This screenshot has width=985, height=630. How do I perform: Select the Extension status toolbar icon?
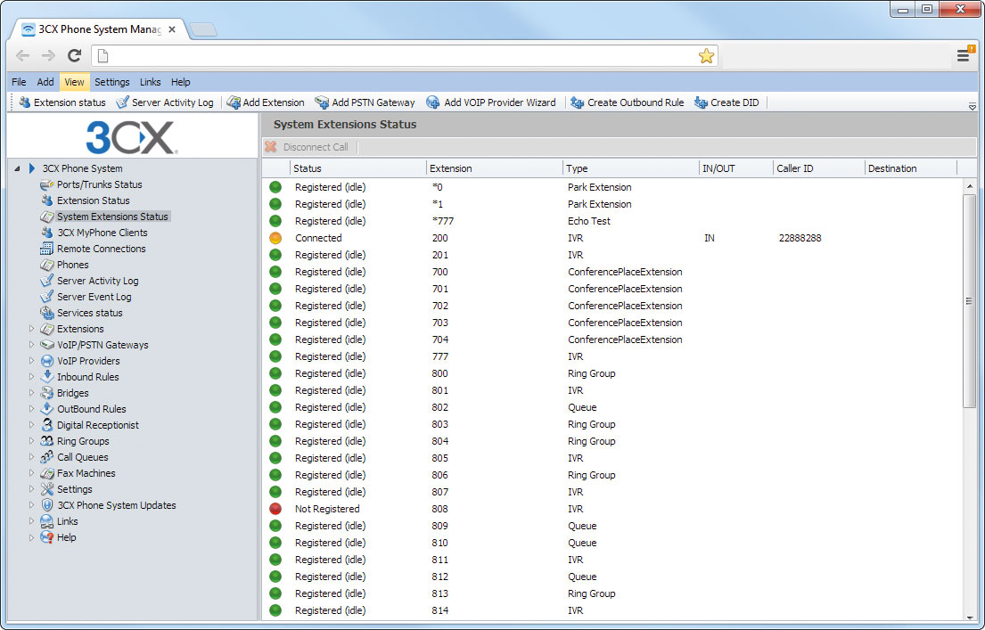coord(61,102)
